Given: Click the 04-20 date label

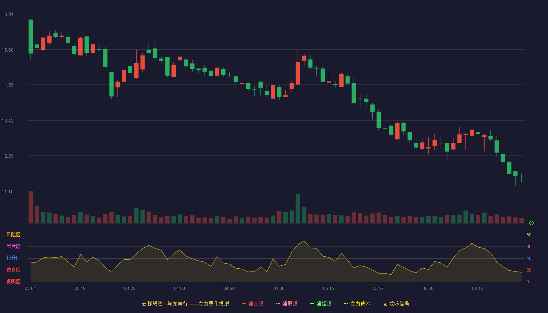Looking at the screenshot, I should click(229, 288).
